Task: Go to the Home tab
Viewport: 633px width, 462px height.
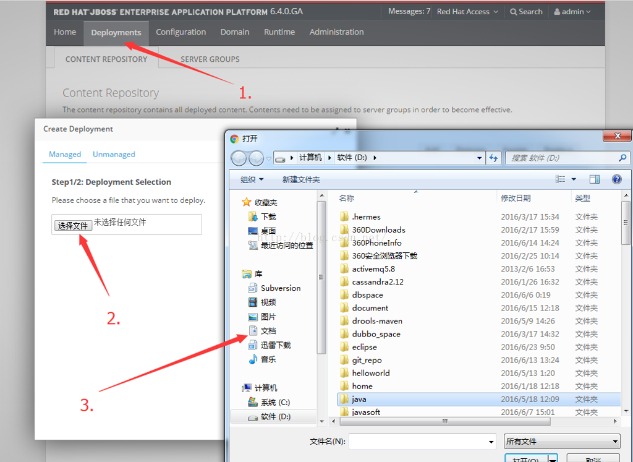Action: tap(64, 32)
